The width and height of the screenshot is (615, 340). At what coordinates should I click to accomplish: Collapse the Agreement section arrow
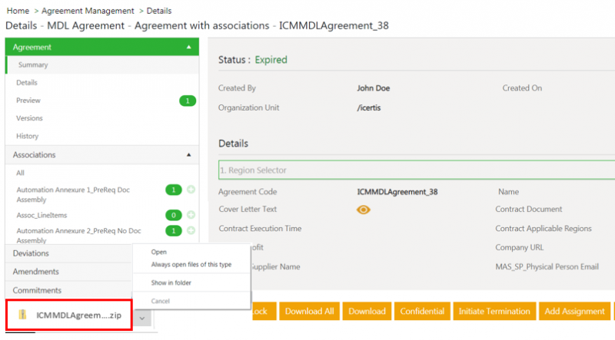click(x=188, y=47)
